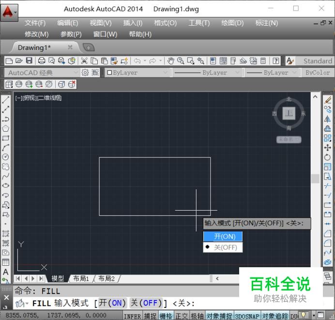Click the Copy icon in toolbar
The image size is (335, 320).
coord(94,61)
